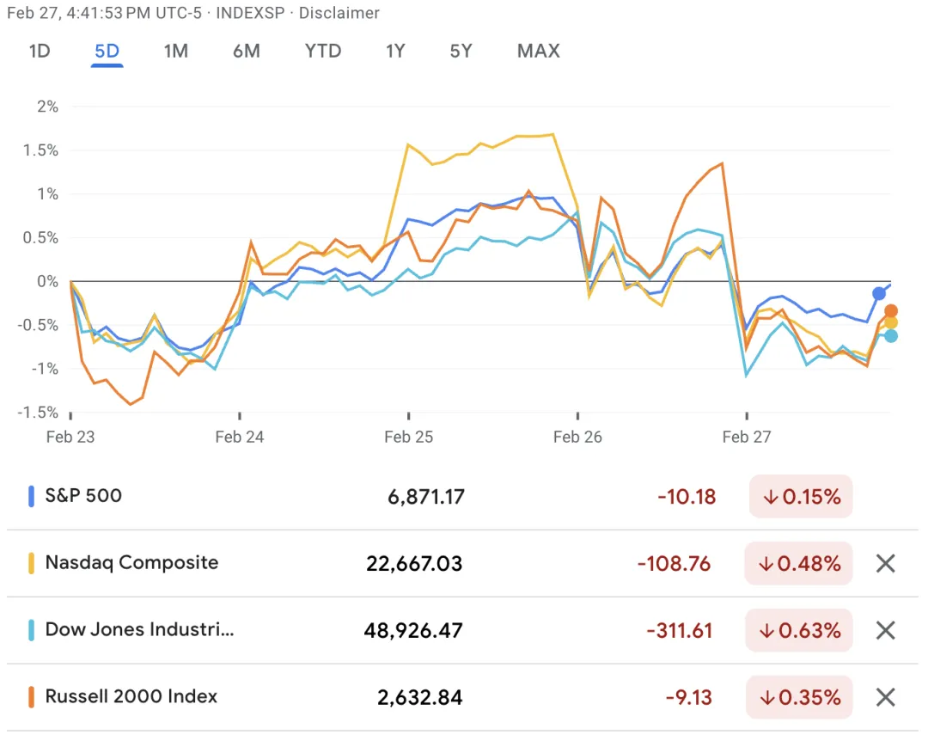928x747 pixels.
Task: Open the Disclaimer link
Action: click(x=339, y=14)
